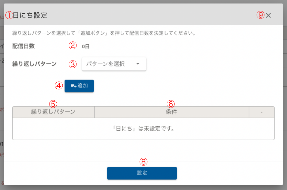Click the 「日にち」は未設定です empty row message
The image size is (287, 190).
coord(143,129)
